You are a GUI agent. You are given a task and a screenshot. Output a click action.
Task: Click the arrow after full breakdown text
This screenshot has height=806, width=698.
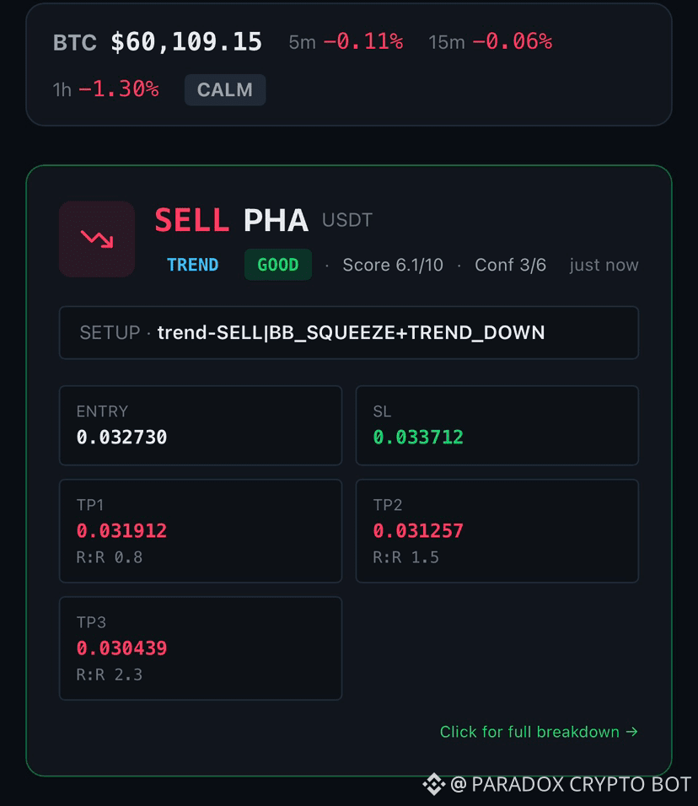[631, 732]
